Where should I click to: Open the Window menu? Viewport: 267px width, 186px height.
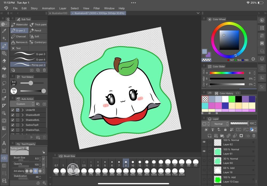pyautogui.click(x=109, y=8)
